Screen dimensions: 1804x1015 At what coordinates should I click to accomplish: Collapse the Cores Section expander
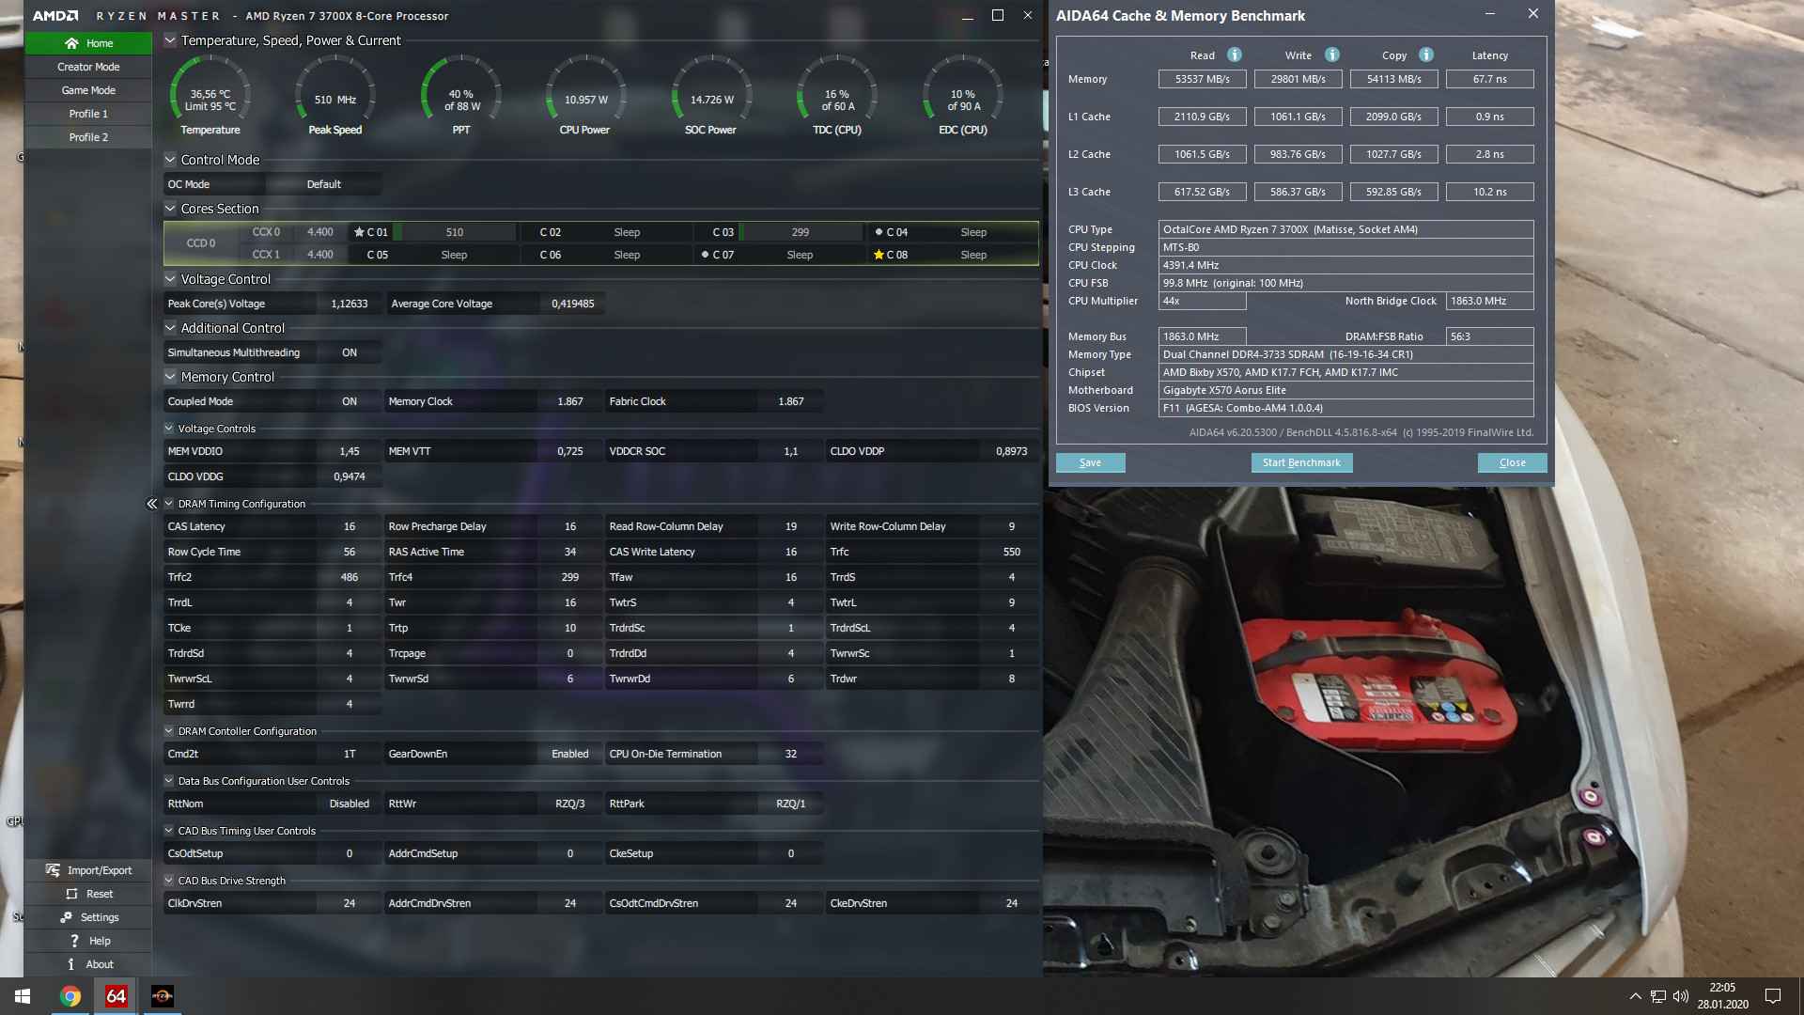click(x=170, y=209)
